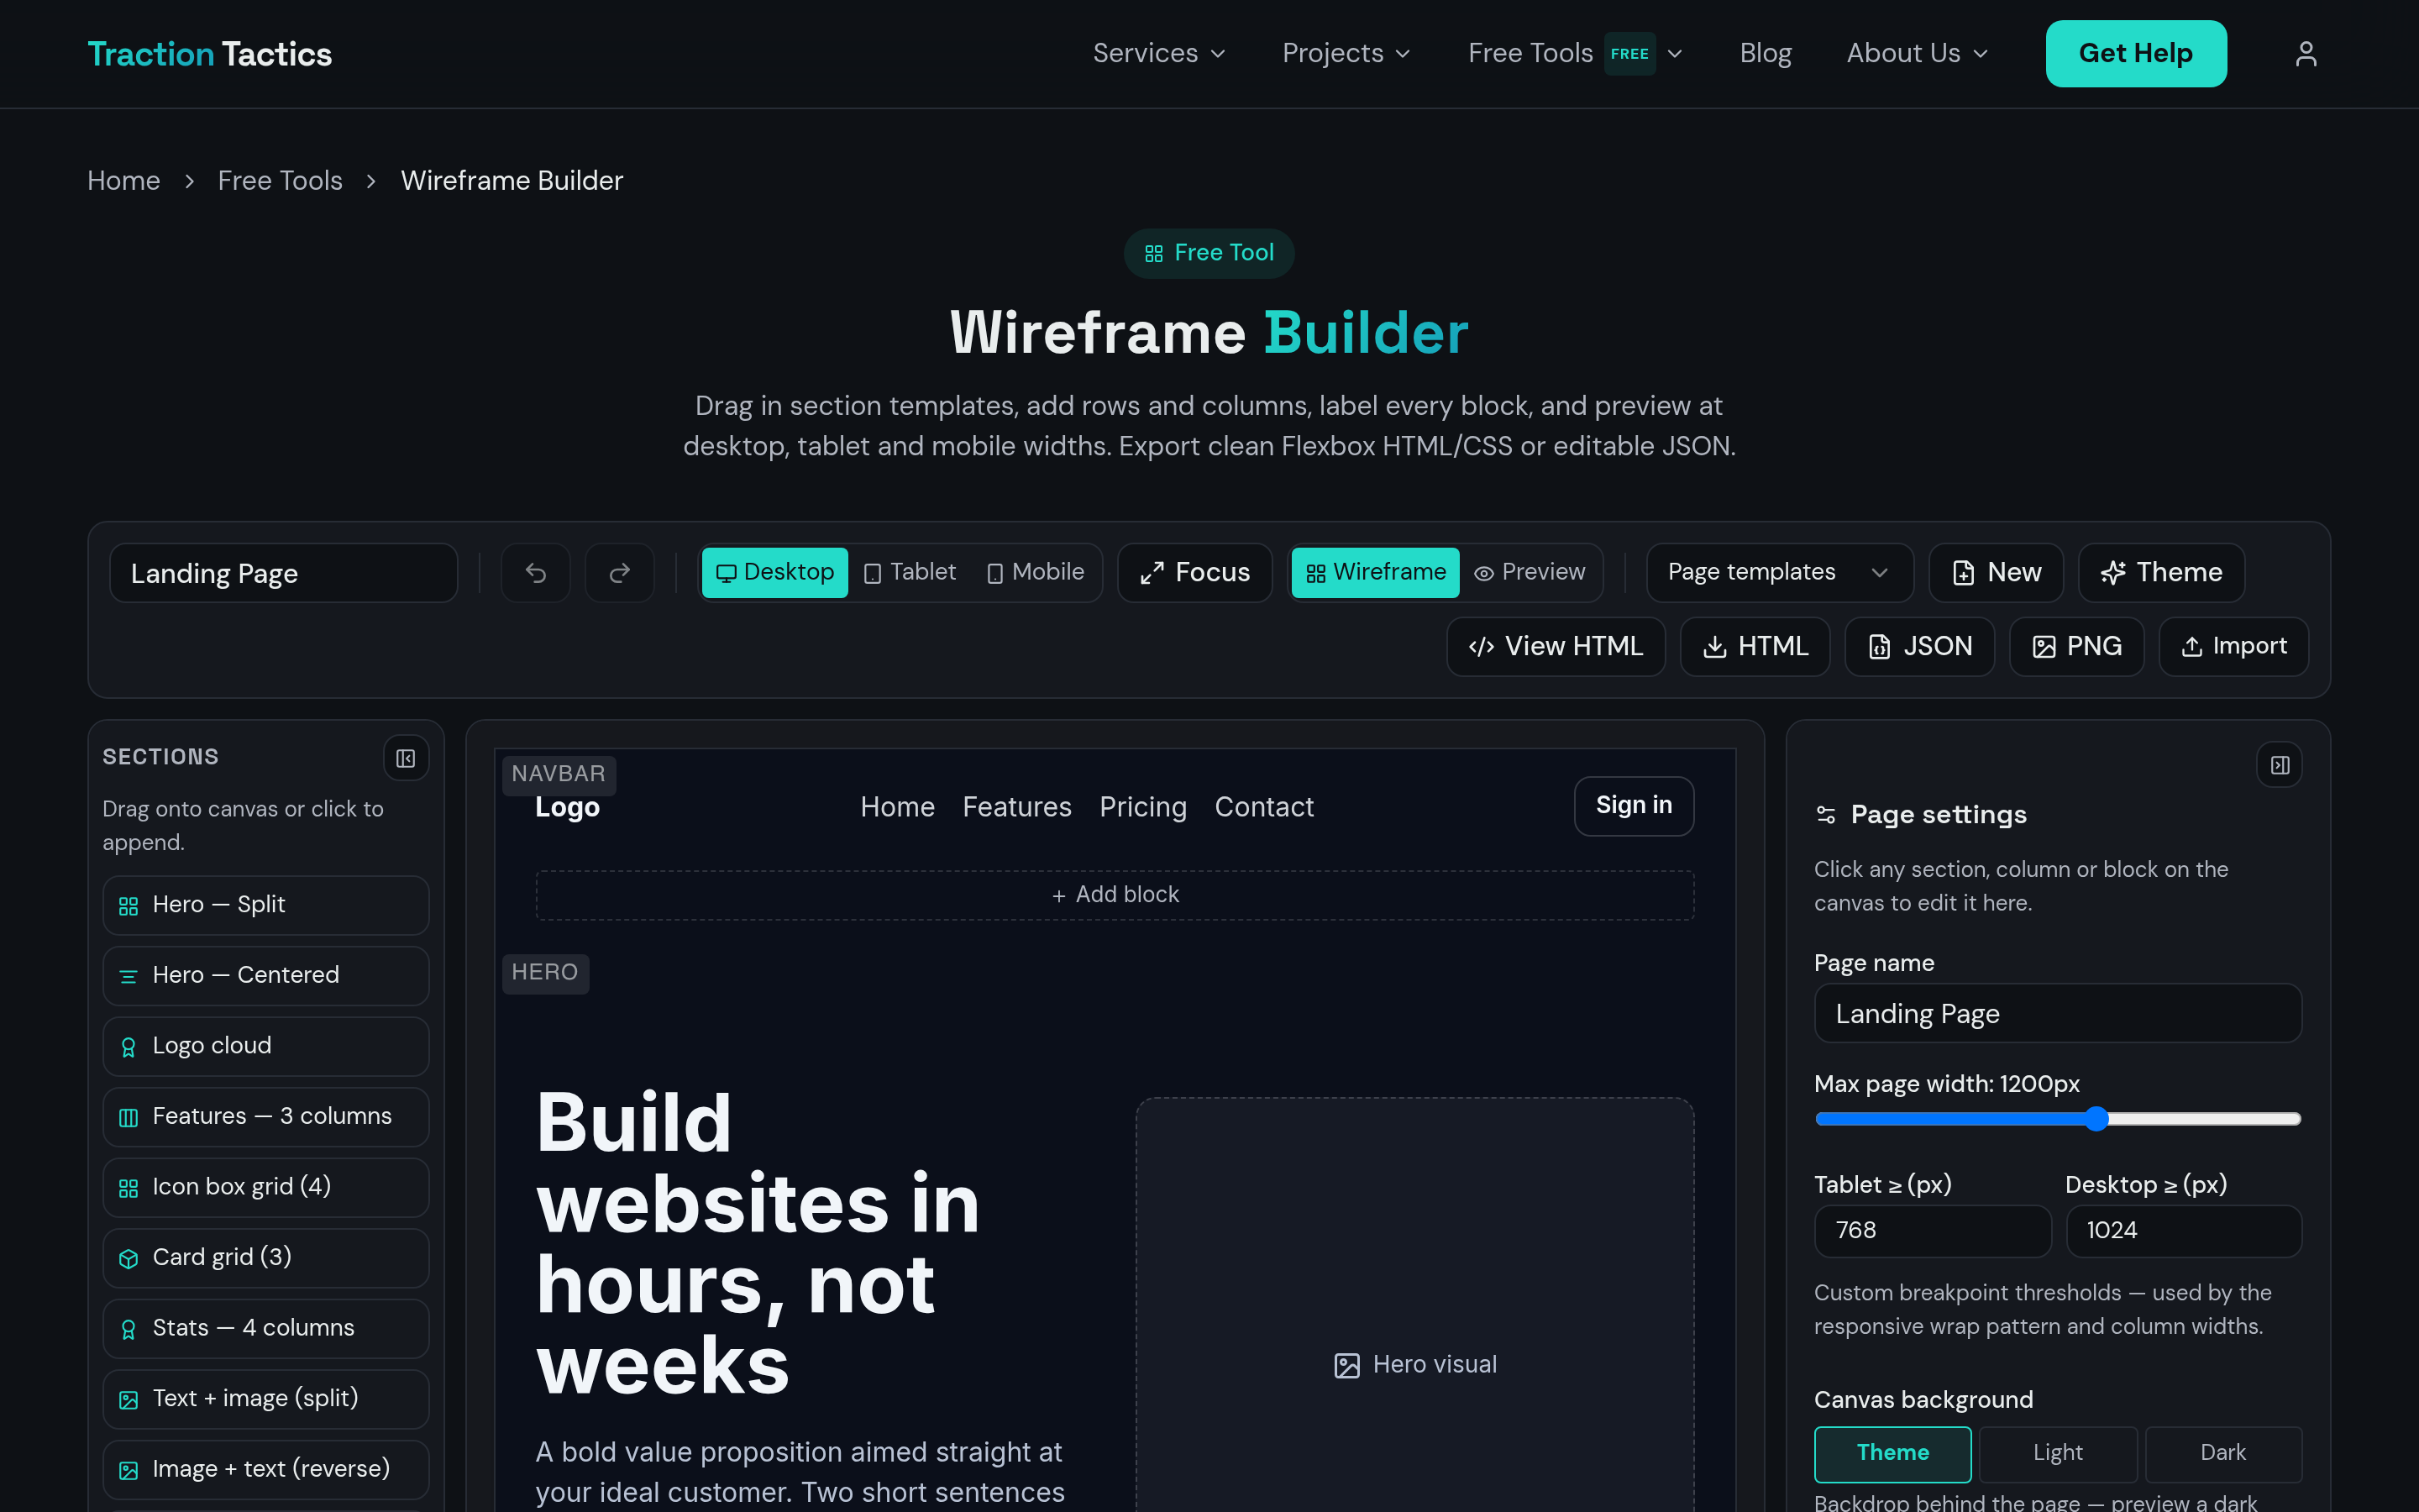Add Hero — Split section

tap(266, 905)
